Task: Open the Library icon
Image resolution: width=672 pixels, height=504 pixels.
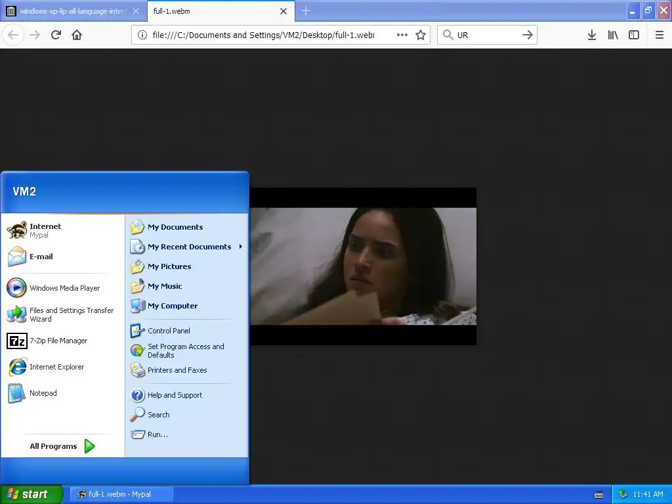Action: tap(613, 35)
